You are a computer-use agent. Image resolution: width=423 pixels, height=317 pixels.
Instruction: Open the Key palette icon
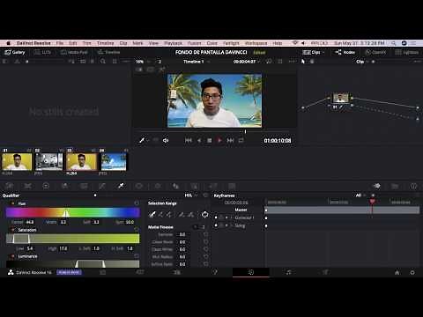(x=195, y=186)
